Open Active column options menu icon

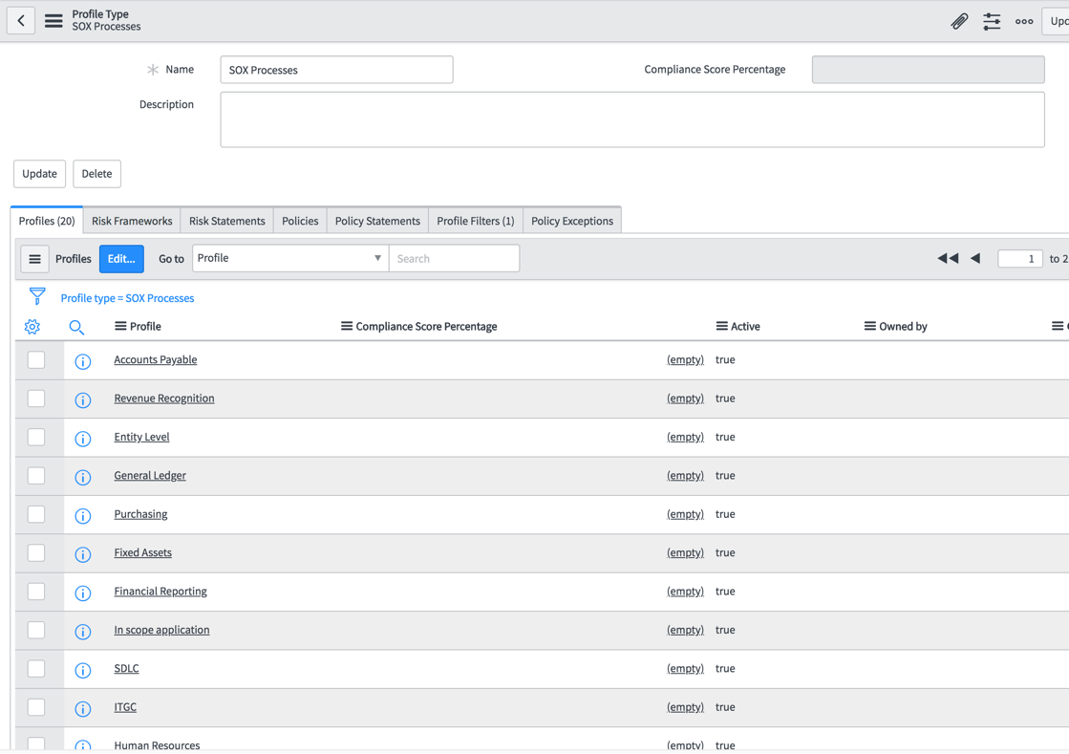(x=722, y=326)
